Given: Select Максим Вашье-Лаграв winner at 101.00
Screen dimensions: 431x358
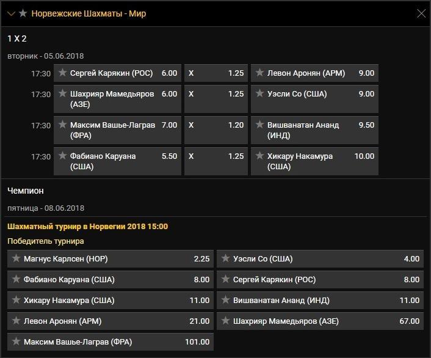Looking at the screenshot, I should [110, 342].
